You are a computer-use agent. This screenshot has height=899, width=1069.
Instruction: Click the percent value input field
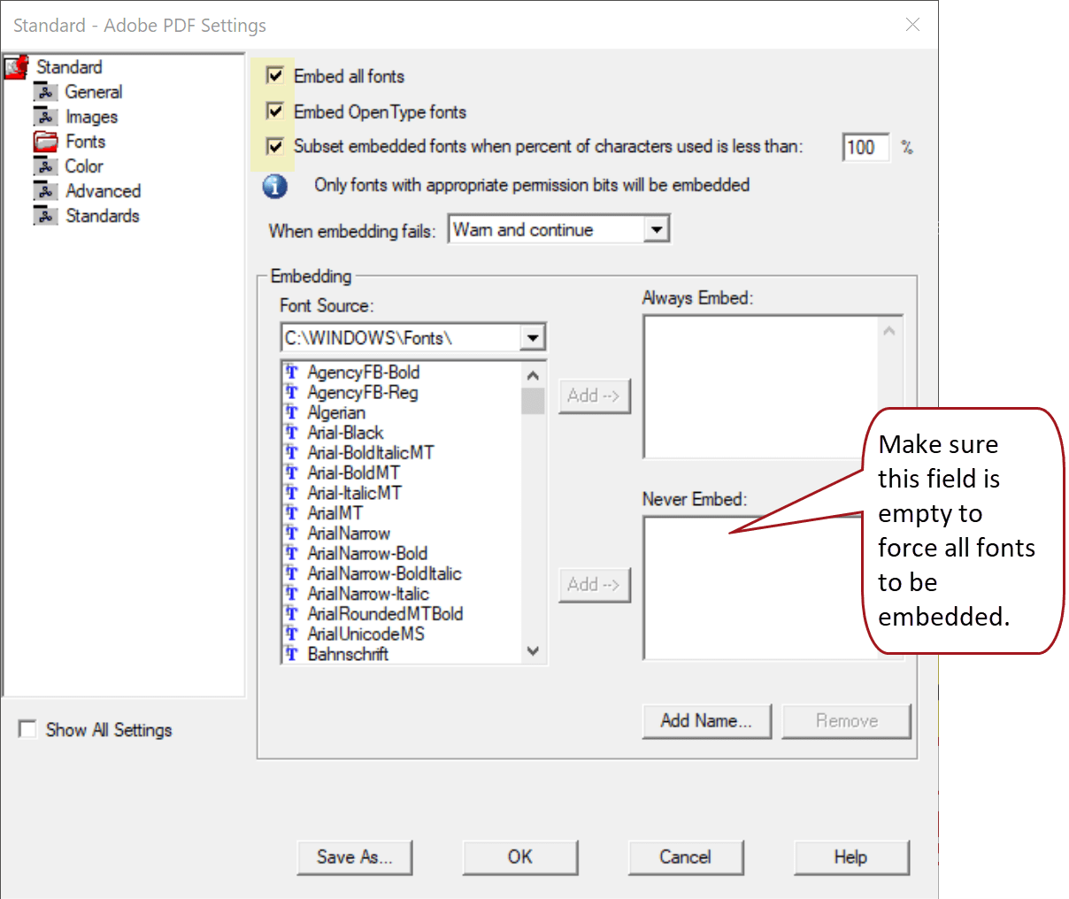[x=865, y=148]
